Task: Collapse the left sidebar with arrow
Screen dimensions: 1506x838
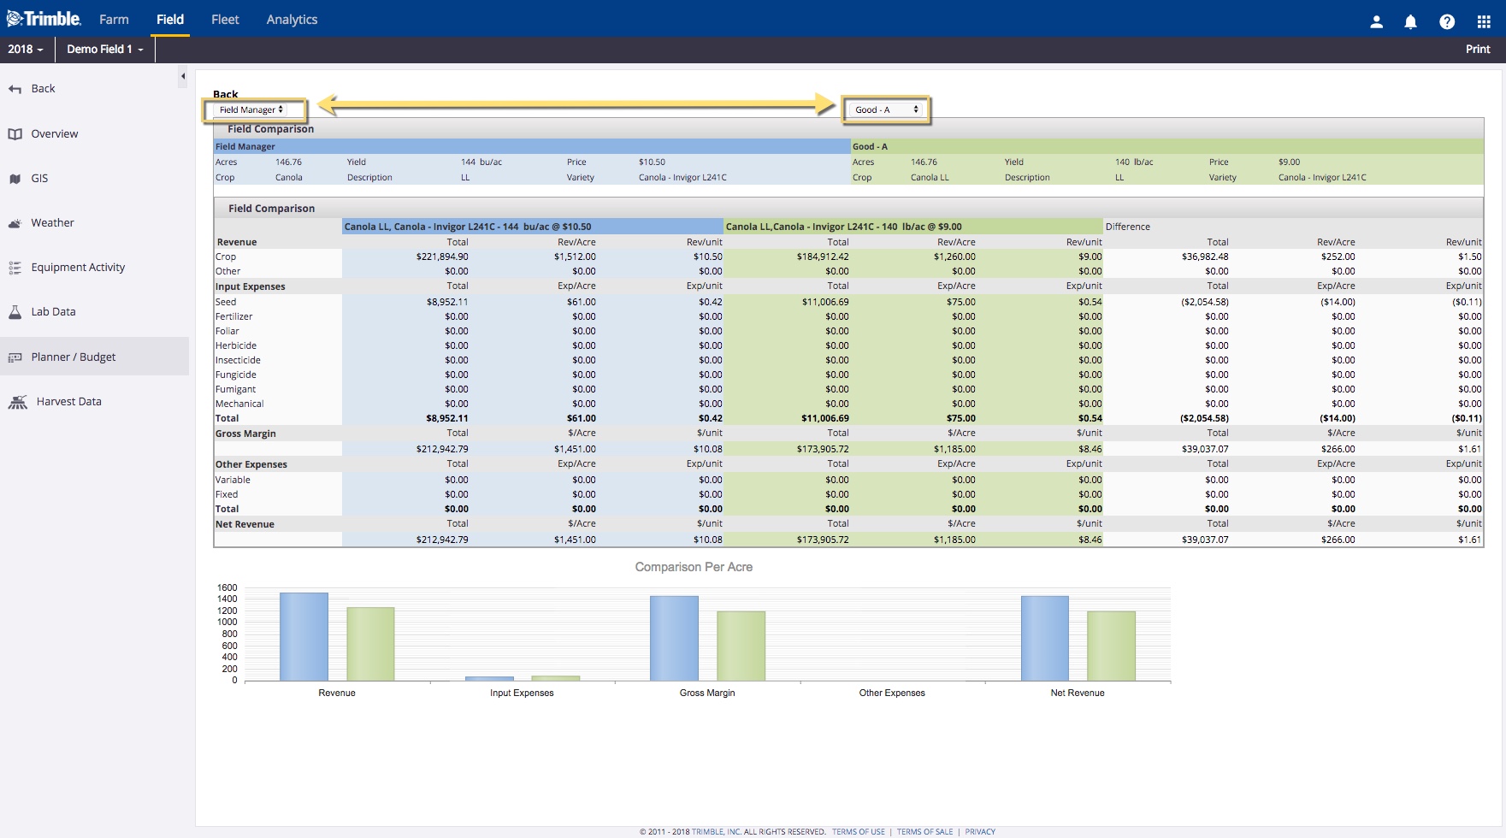Action: point(183,77)
